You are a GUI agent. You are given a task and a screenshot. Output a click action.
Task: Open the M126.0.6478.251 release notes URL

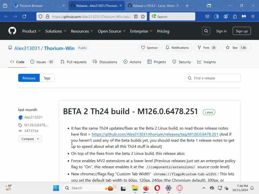[155, 134]
